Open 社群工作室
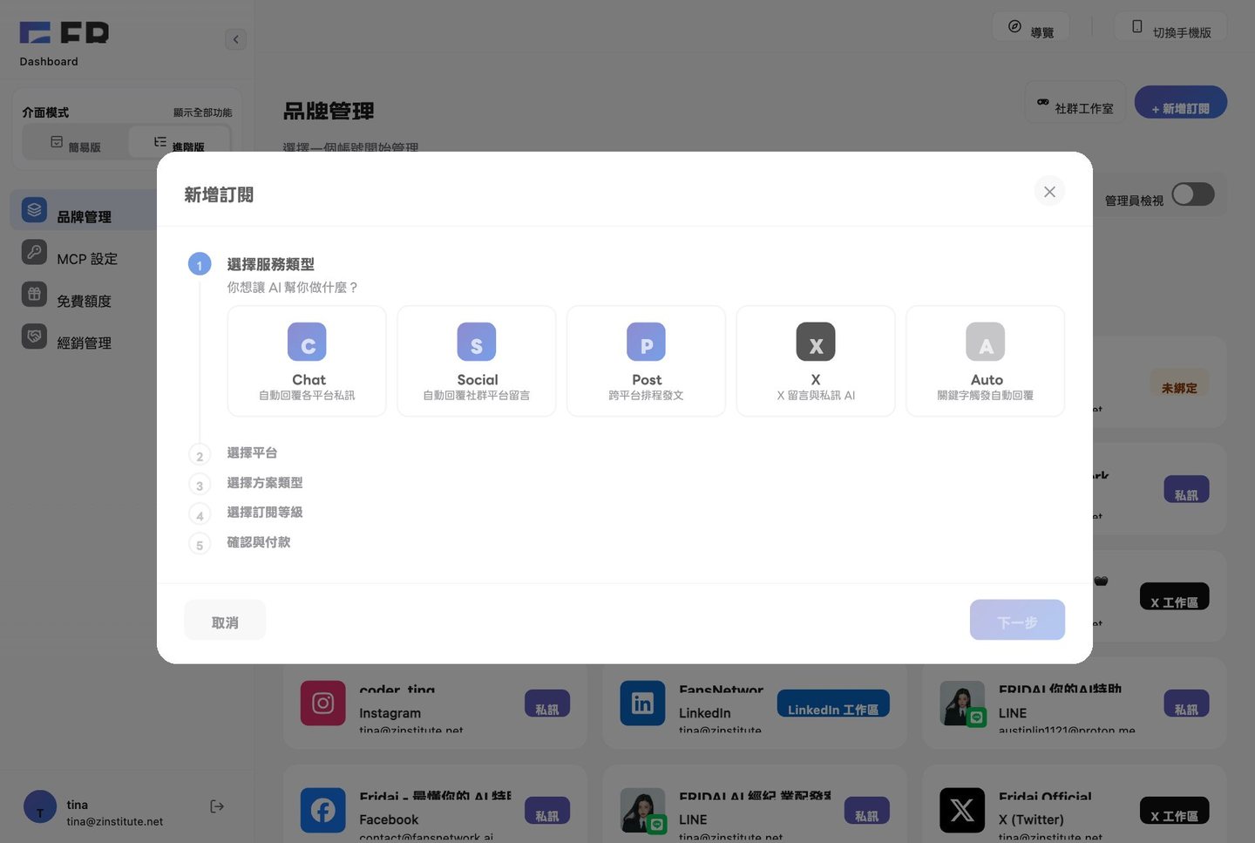 point(1075,104)
